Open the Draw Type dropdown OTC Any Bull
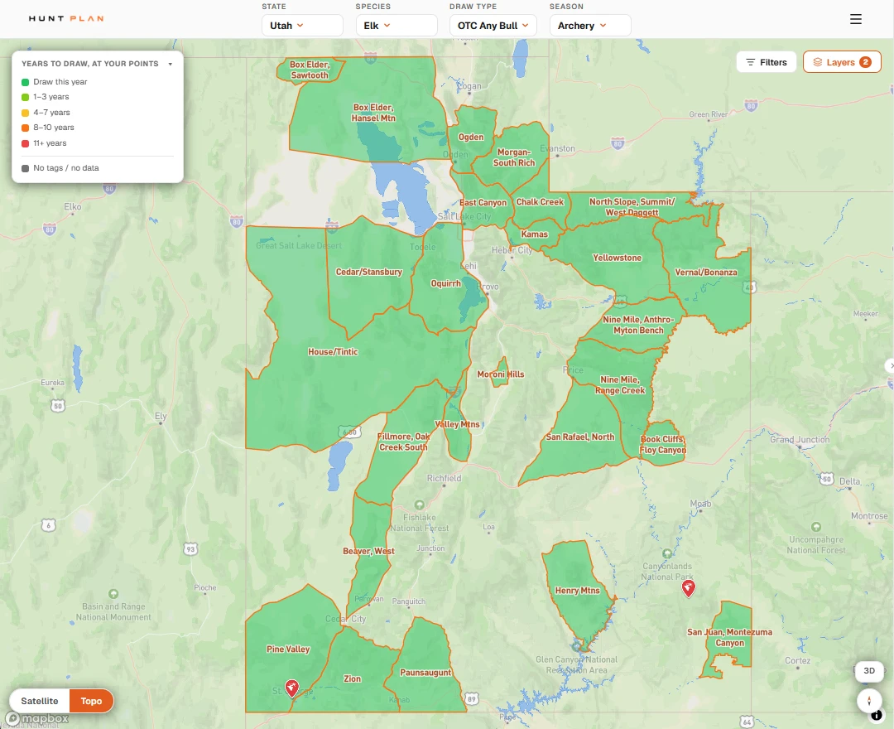This screenshot has height=729, width=894. point(493,26)
